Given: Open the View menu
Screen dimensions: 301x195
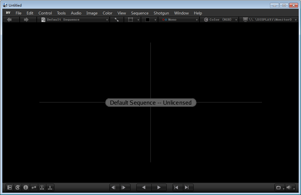Looking at the screenshot, I should point(122,13).
